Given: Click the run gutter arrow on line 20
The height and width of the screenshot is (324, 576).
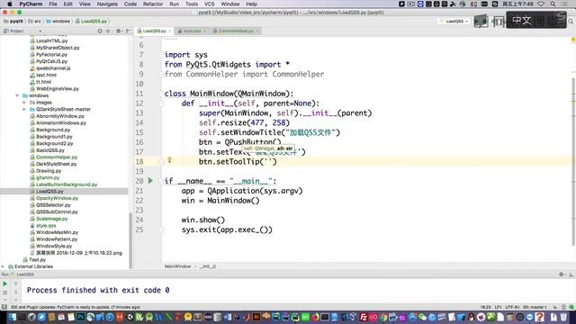Looking at the screenshot, I should [x=150, y=181].
